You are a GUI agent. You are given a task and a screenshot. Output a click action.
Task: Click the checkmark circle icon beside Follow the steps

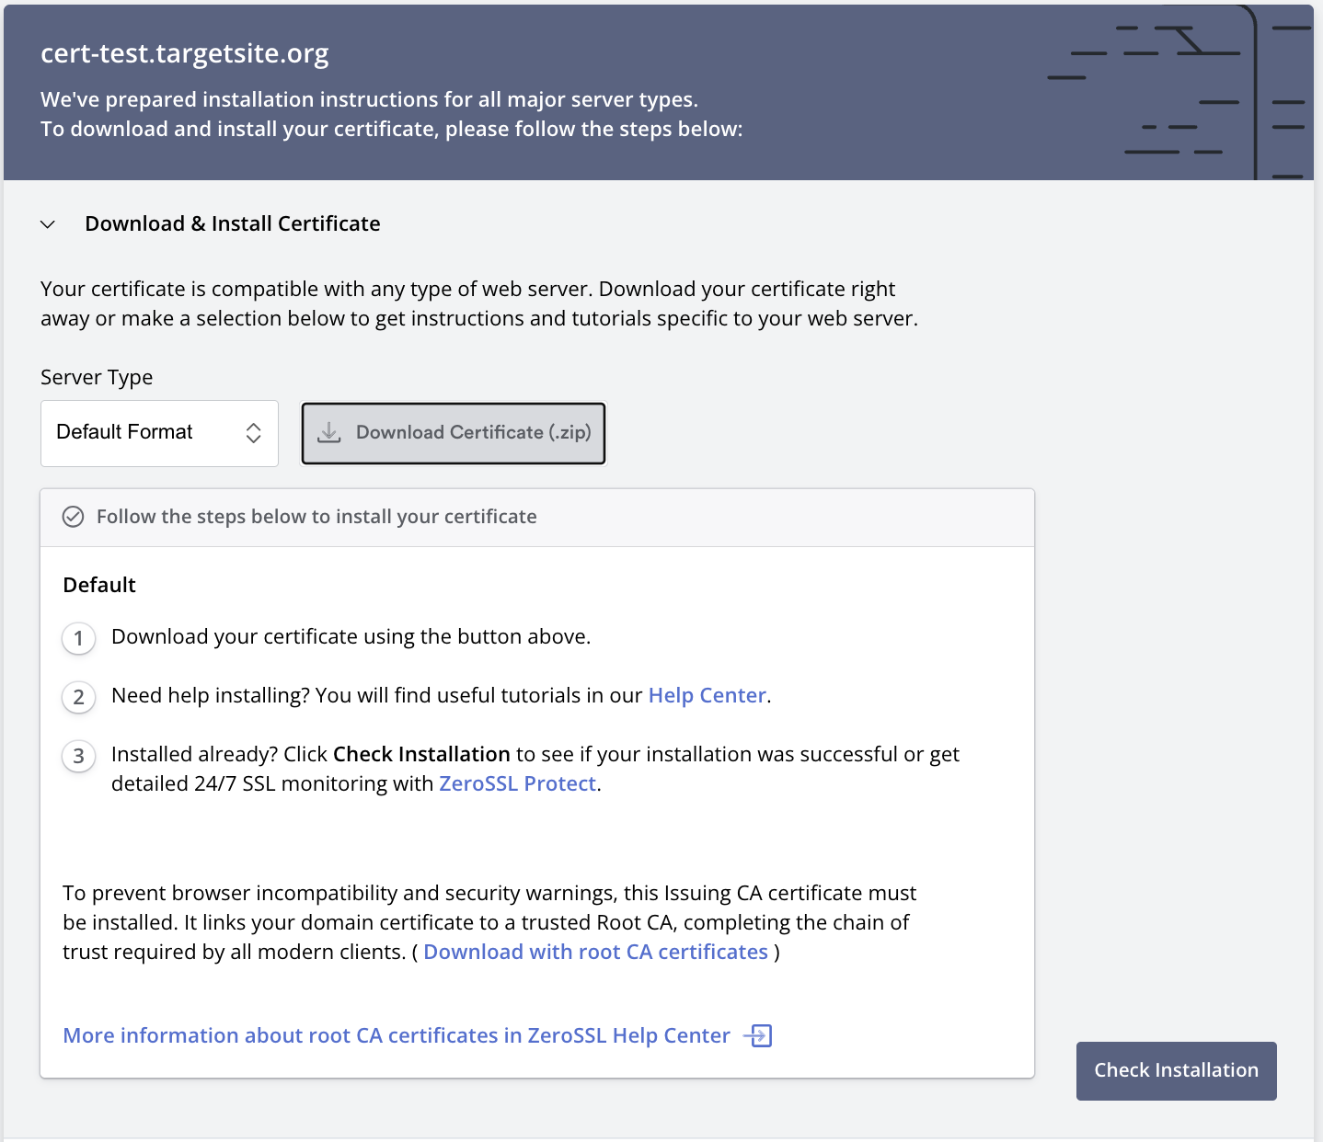[73, 517]
